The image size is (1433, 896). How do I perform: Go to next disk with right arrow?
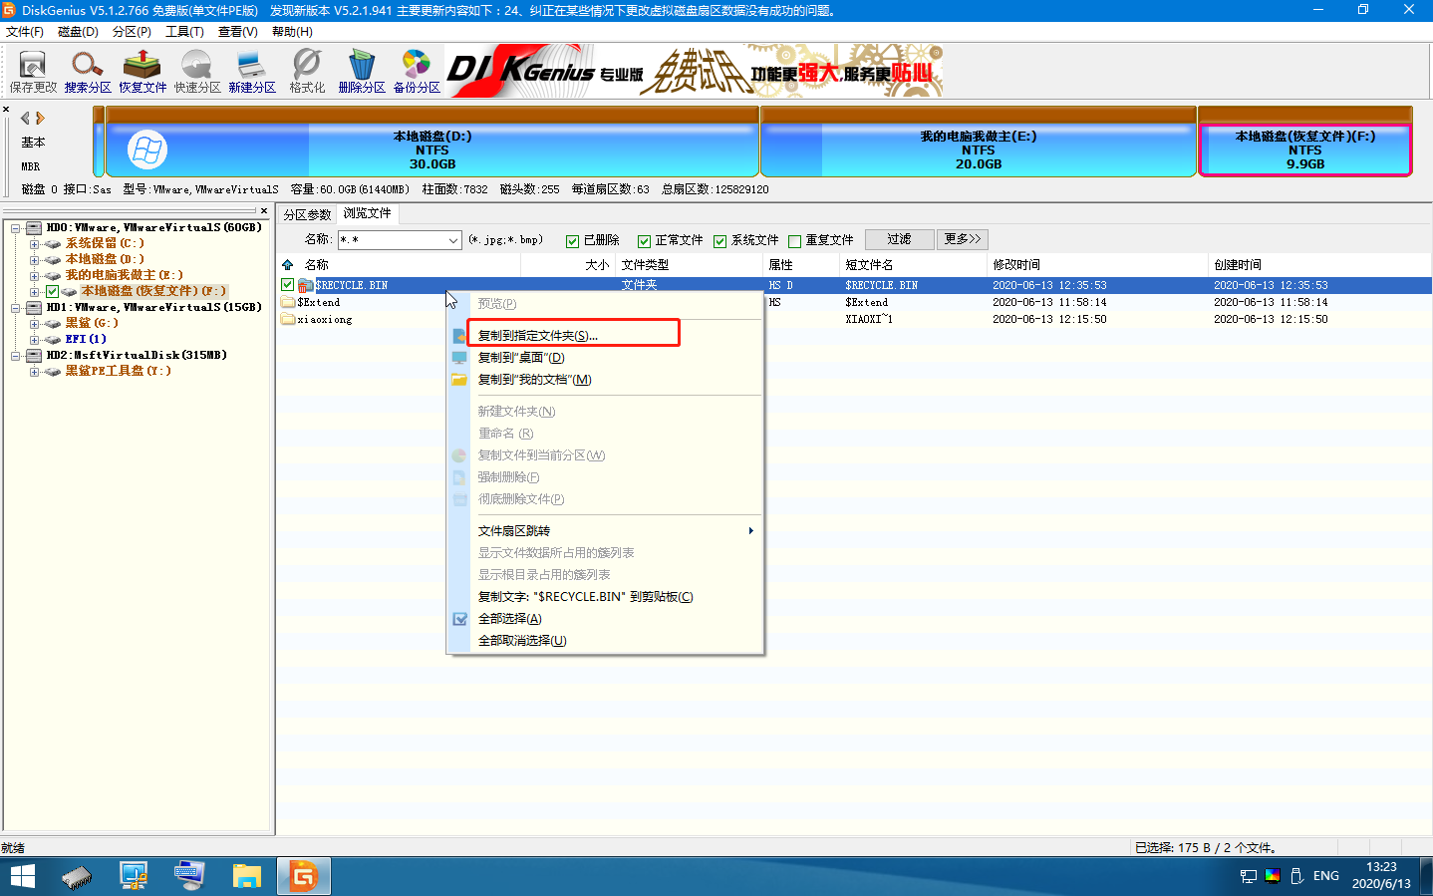[41, 118]
